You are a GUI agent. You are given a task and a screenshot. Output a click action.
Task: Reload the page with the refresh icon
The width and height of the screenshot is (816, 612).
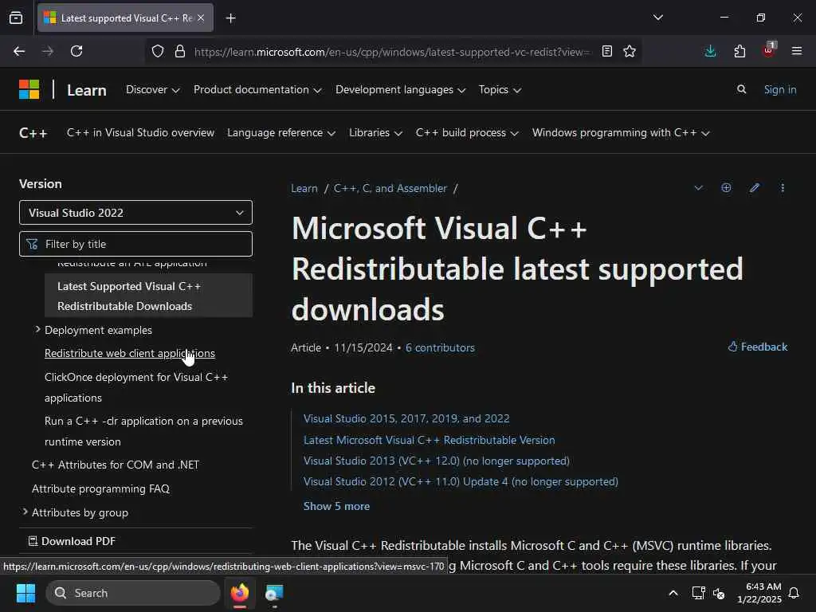(76, 51)
